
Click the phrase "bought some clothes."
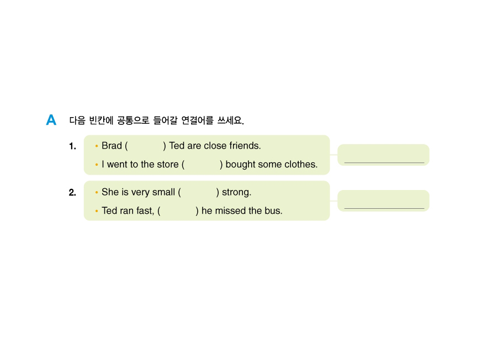(272, 165)
